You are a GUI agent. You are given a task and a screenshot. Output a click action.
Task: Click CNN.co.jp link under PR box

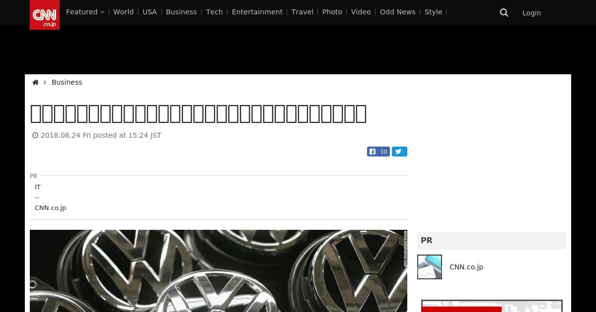click(50, 208)
